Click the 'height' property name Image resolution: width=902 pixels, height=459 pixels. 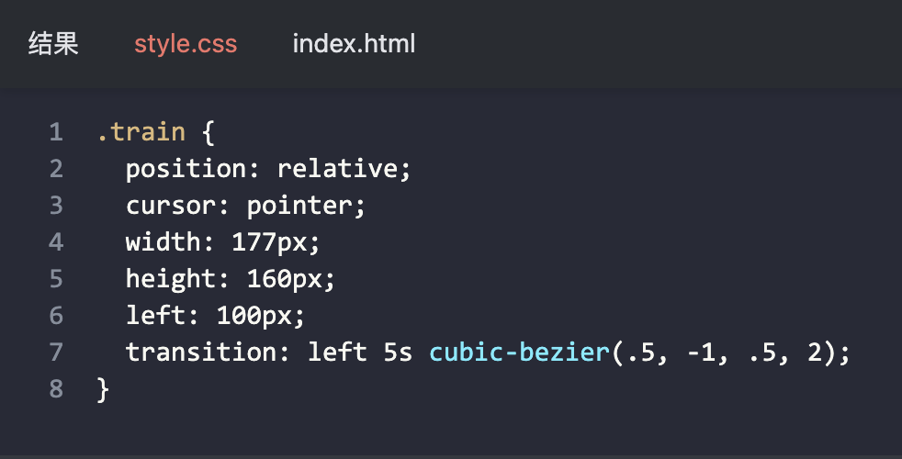(x=172, y=279)
